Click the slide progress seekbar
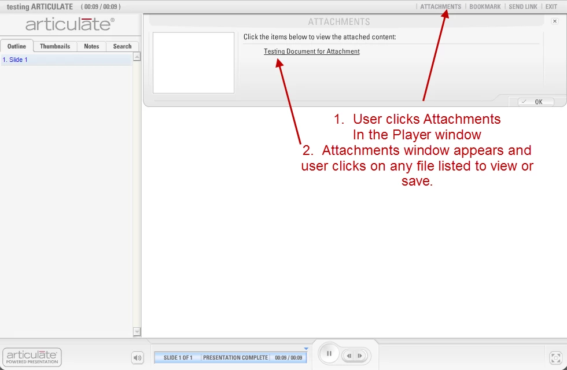The width and height of the screenshot is (567, 370). point(230,357)
